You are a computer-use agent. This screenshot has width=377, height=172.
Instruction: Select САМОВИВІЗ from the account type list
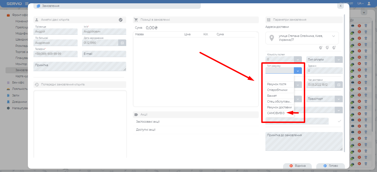click(x=276, y=113)
